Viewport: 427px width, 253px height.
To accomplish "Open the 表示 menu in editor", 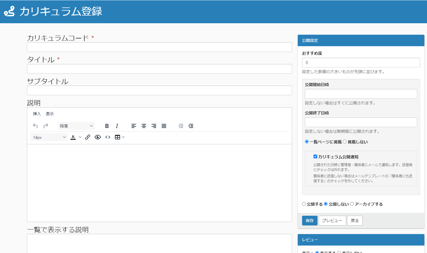I will (50, 114).
